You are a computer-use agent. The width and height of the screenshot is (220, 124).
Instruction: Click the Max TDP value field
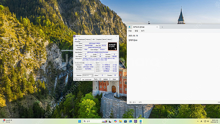click(104, 45)
